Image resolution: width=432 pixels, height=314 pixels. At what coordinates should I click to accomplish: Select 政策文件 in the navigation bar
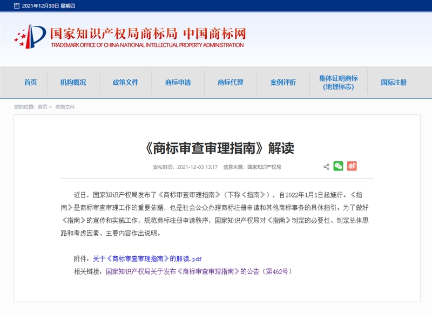tap(125, 83)
